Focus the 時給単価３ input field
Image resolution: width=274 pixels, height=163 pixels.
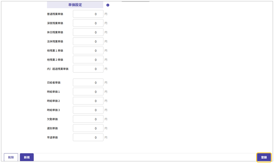pos(88,110)
